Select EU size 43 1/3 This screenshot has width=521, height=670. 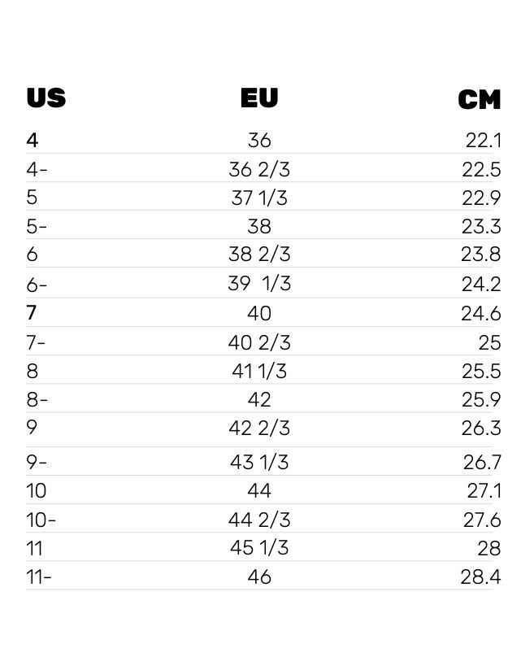point(259,462)
